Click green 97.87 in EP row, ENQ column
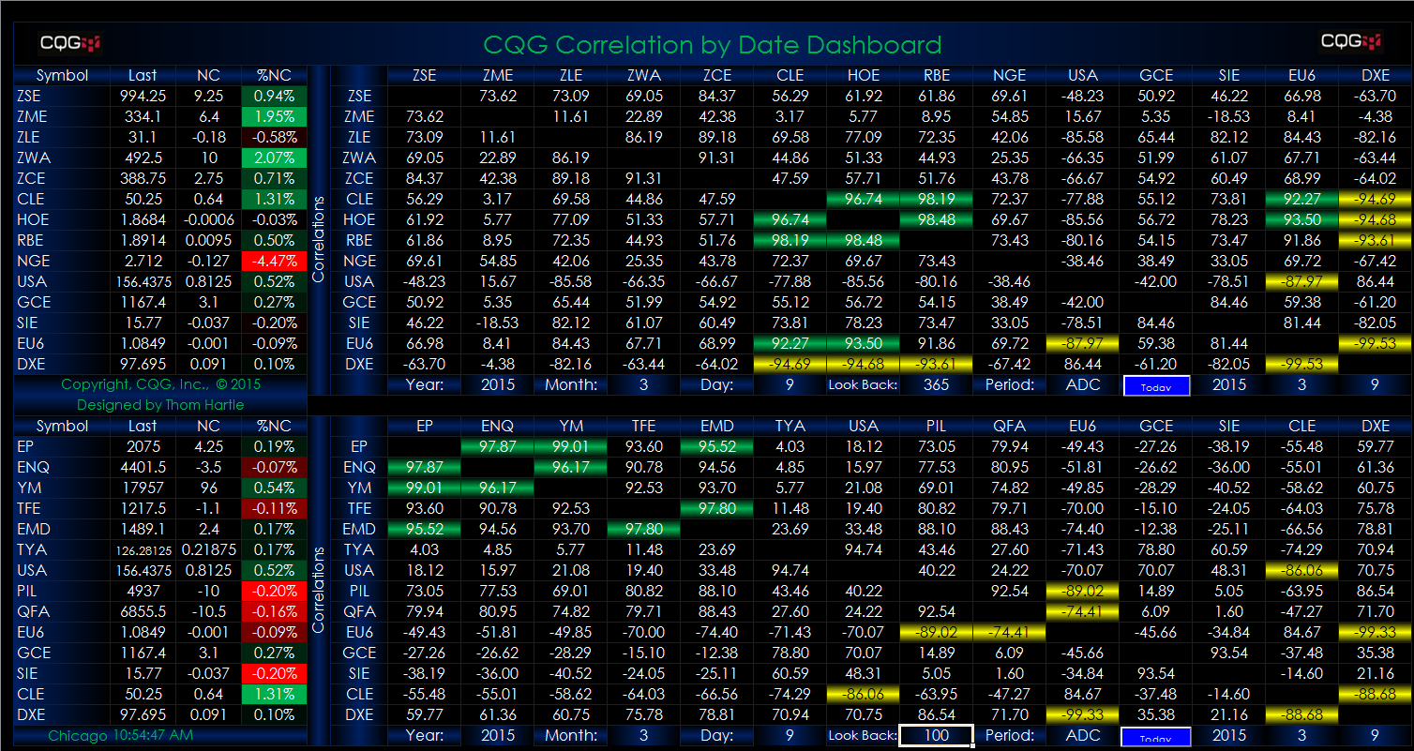Viewport: 1414px width, 751px height. (x=498, y=446)
